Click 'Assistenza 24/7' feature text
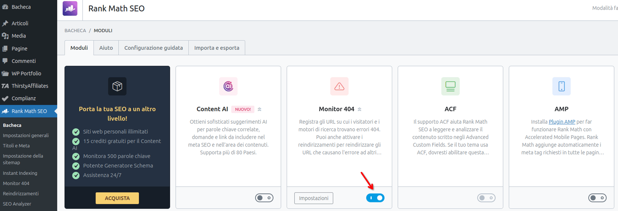The image size is (618, 211). coord(102,175)
